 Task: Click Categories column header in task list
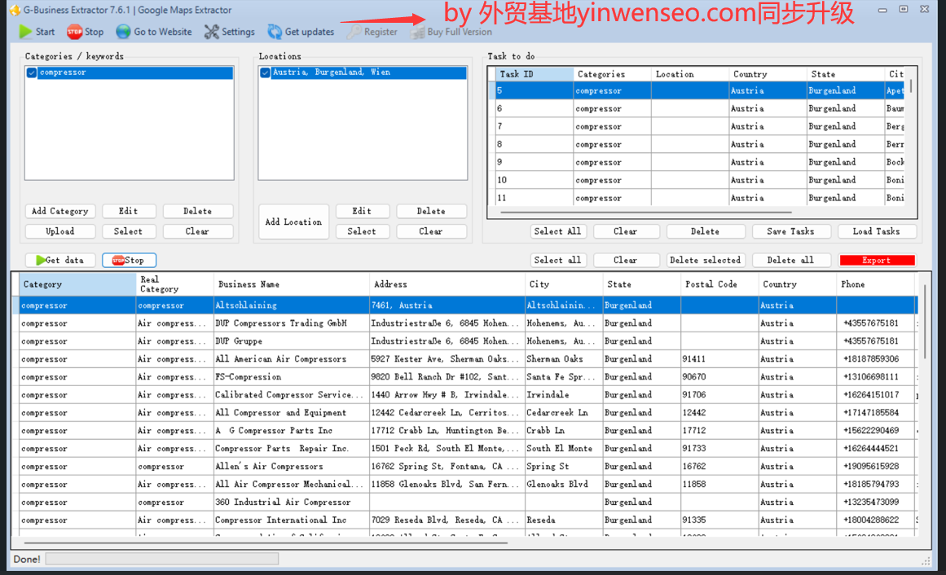(x=613, y=74)
